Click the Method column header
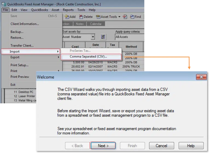The width and height of the screenshot is (210, 154). (x=131, y=47)
